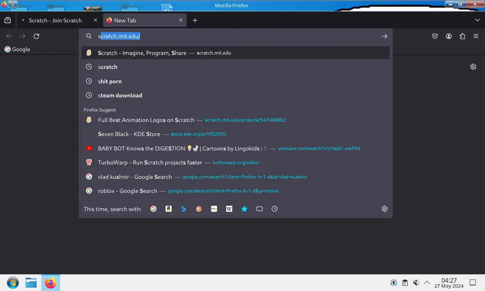Screen dimensions: 485x291
Task: Click into the address bar text field
Action: 235,36
